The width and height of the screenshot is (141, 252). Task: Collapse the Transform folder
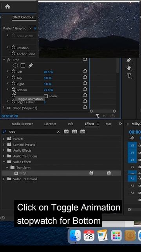pos(7,167)
